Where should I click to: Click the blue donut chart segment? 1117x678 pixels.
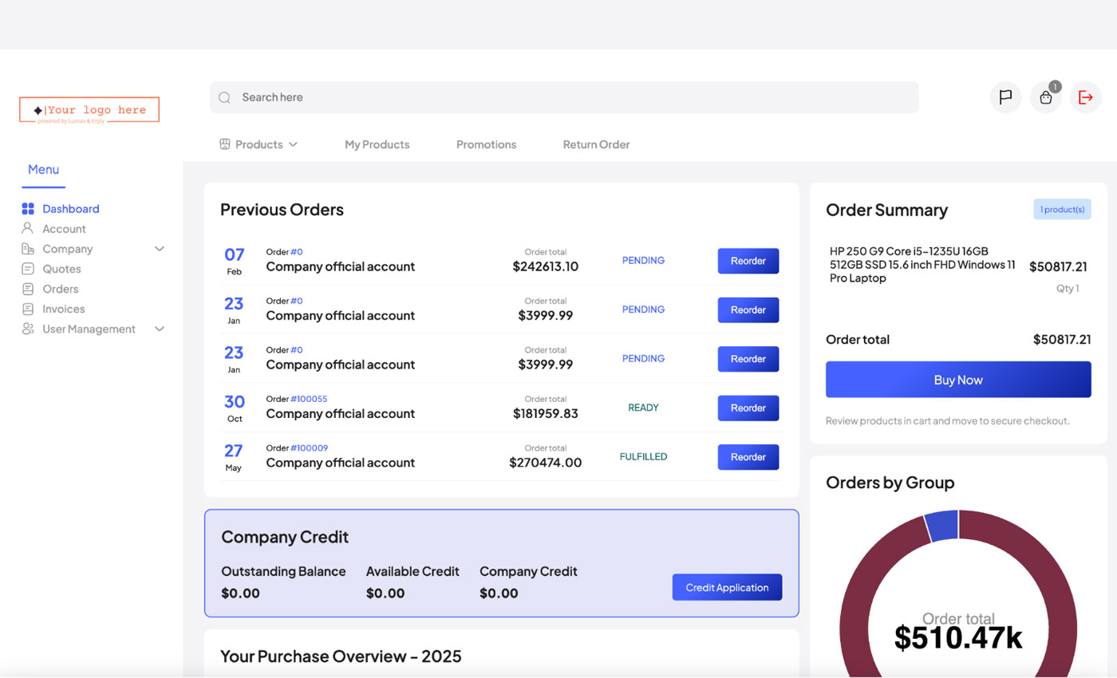tap(942, 526)
